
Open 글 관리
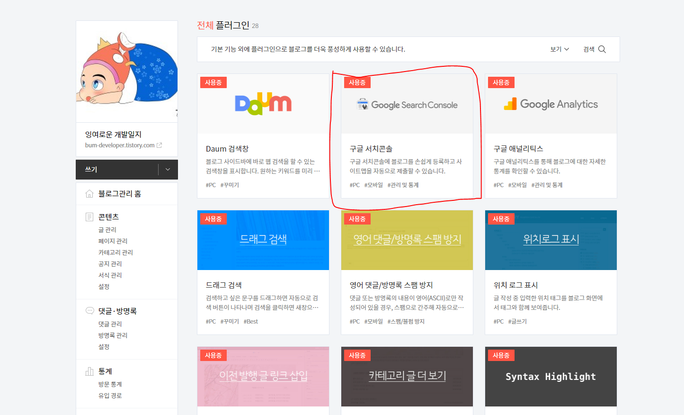point(107,230)
